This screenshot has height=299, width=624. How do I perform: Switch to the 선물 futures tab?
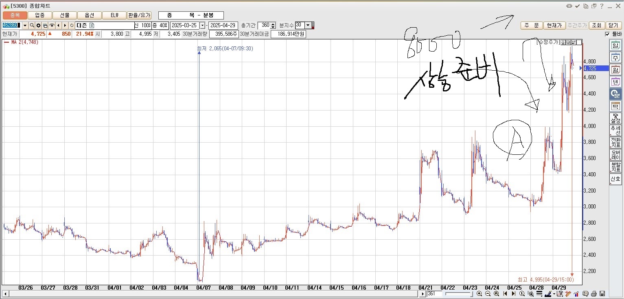click(x=65, y=15)
